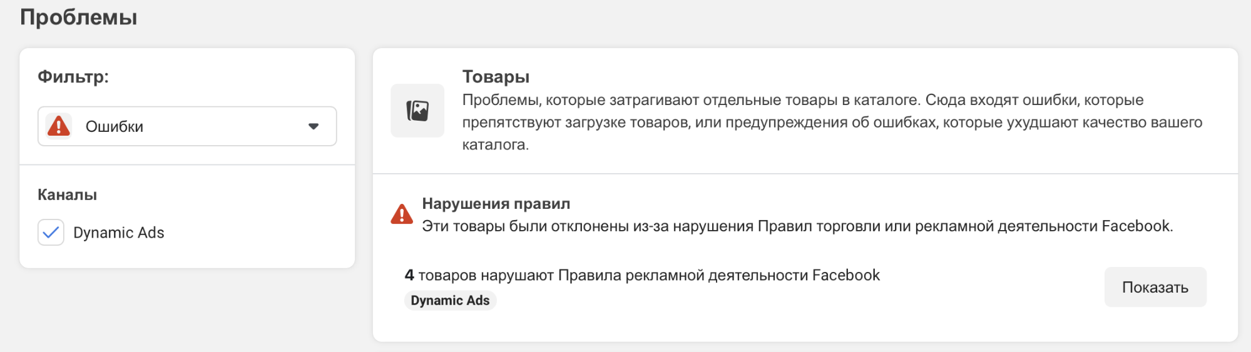
Task: Click the red warning icon in filter dropdown
Action: [x=59, y=126]
